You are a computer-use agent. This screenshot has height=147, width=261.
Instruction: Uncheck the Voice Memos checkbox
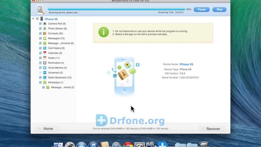click(40, 68)
